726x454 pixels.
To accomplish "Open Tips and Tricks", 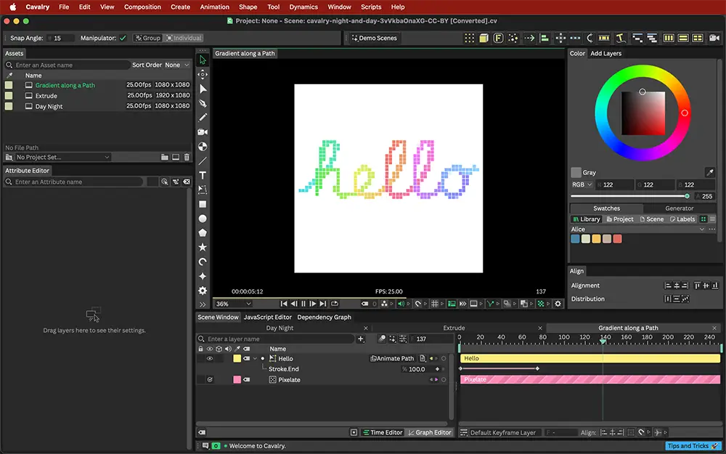I will (x=693, y=446).
